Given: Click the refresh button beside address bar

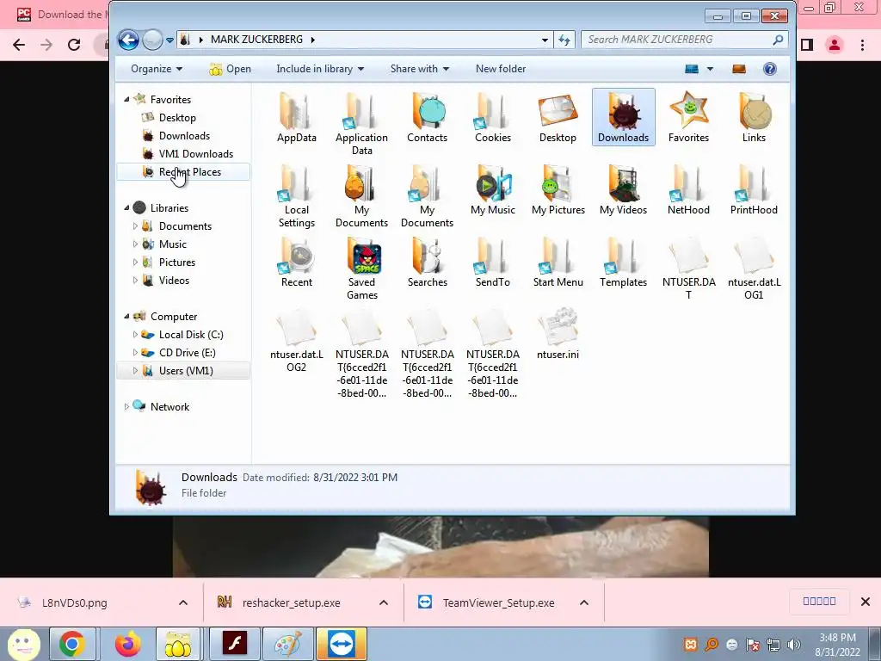Looking at the screenshot, I should [x=564, y=40].
